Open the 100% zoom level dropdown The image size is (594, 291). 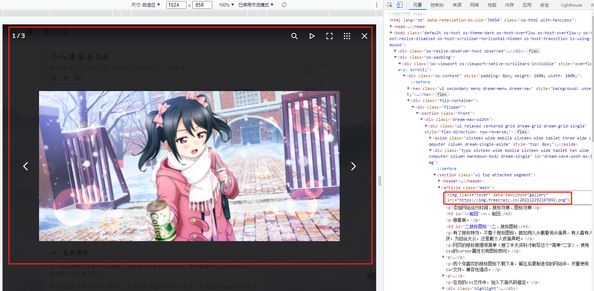coord(226,5)
